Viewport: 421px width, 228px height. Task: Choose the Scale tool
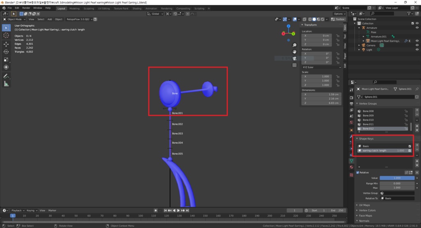(x=6, y=60)
